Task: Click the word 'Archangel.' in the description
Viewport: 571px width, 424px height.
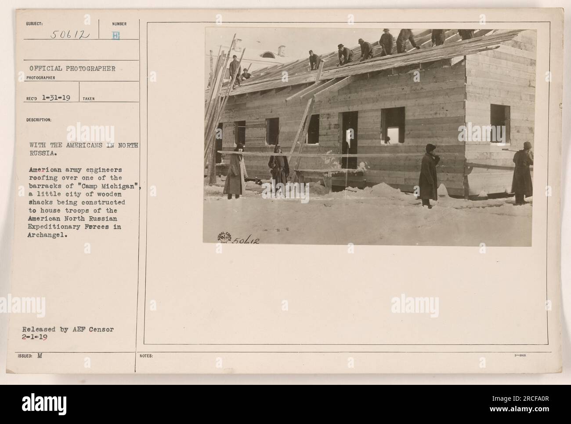Action: click(x=48, y=234)
